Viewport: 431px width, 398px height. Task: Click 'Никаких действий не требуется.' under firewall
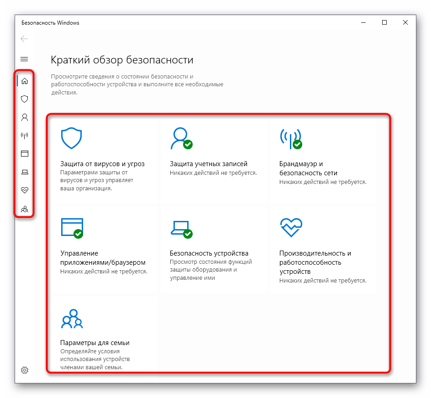323,182
